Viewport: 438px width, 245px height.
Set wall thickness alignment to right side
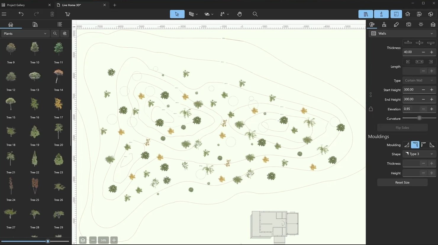[431, 43]
